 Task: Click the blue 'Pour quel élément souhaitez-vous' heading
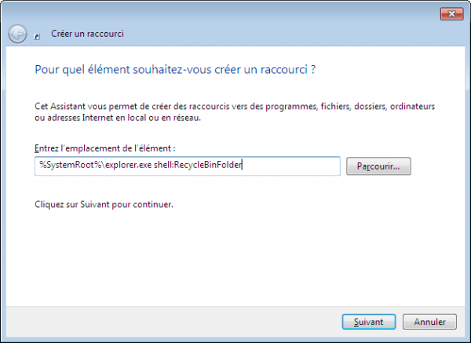175,69
